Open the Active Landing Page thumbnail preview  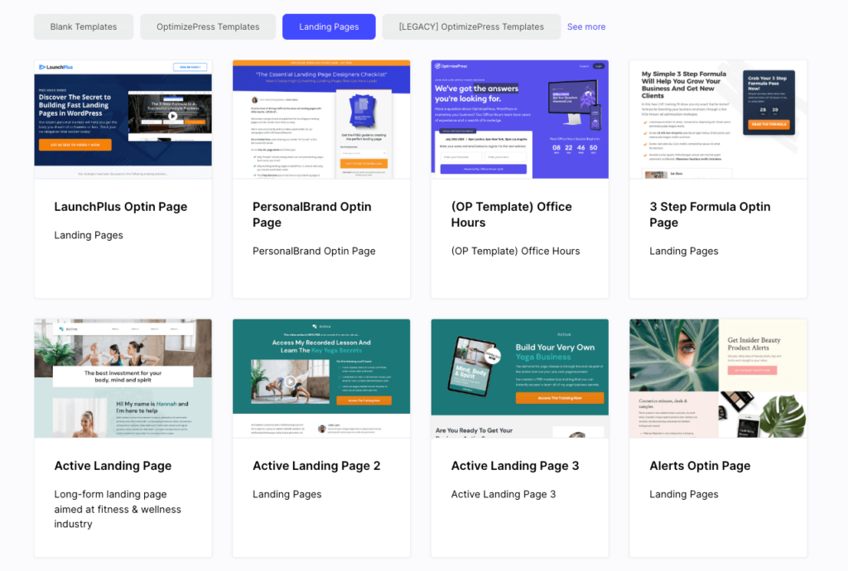(x=123, y=378)
